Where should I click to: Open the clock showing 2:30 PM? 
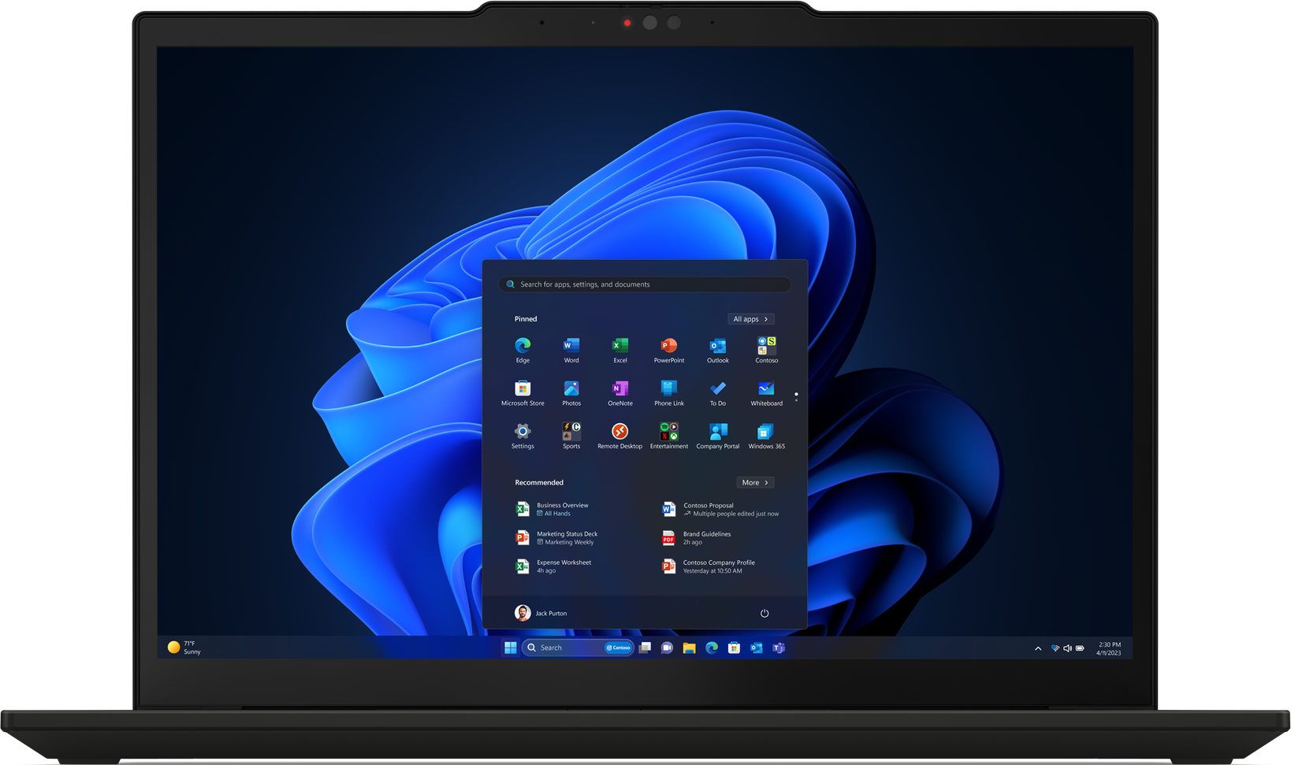(1109, 648)
